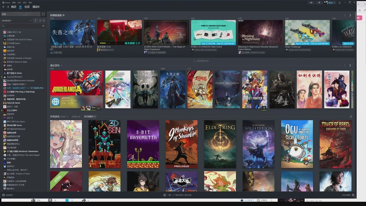Select Blood of Steel in the game list
366x206 pixels.
click(17, 62)
